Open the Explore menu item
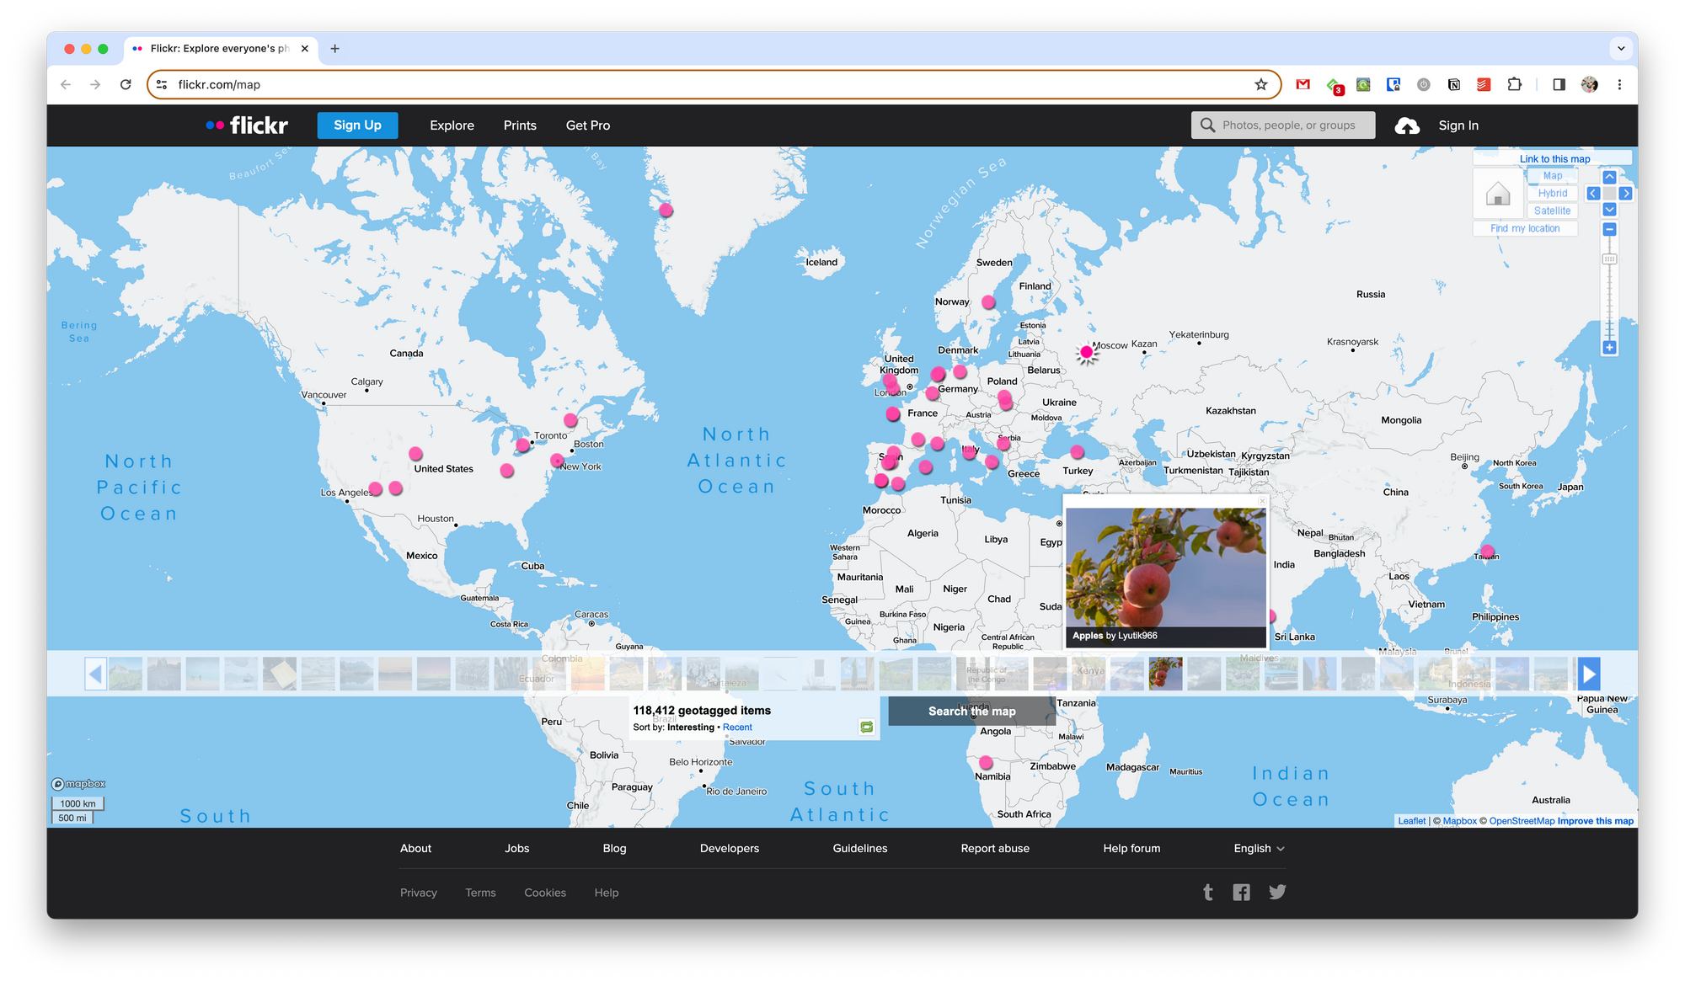The height and width of the screenshot is (981, 1685). pos(452,125)
